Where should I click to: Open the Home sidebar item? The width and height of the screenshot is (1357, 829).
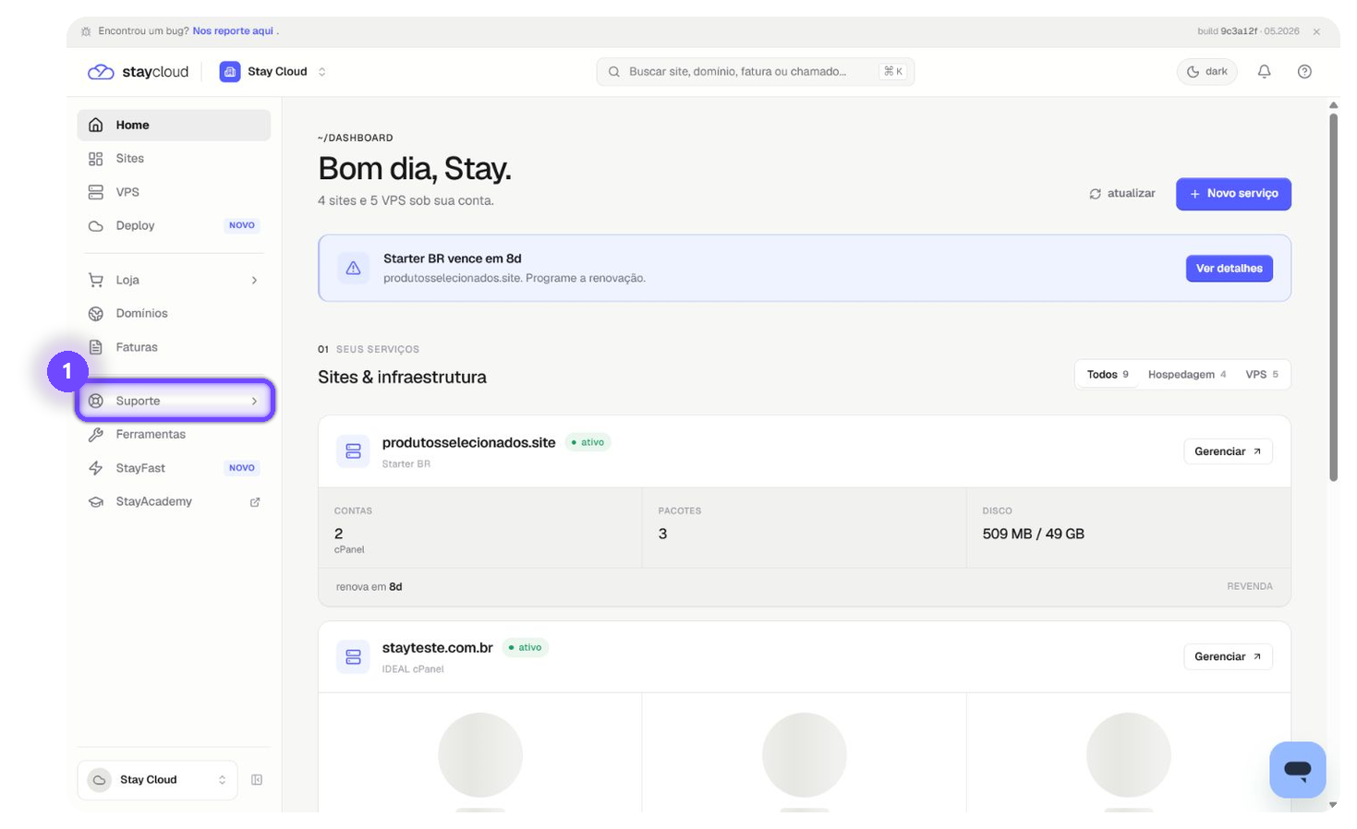[x=174, y=125]
